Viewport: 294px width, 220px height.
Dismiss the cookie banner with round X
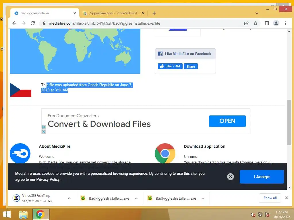[231, 177]
